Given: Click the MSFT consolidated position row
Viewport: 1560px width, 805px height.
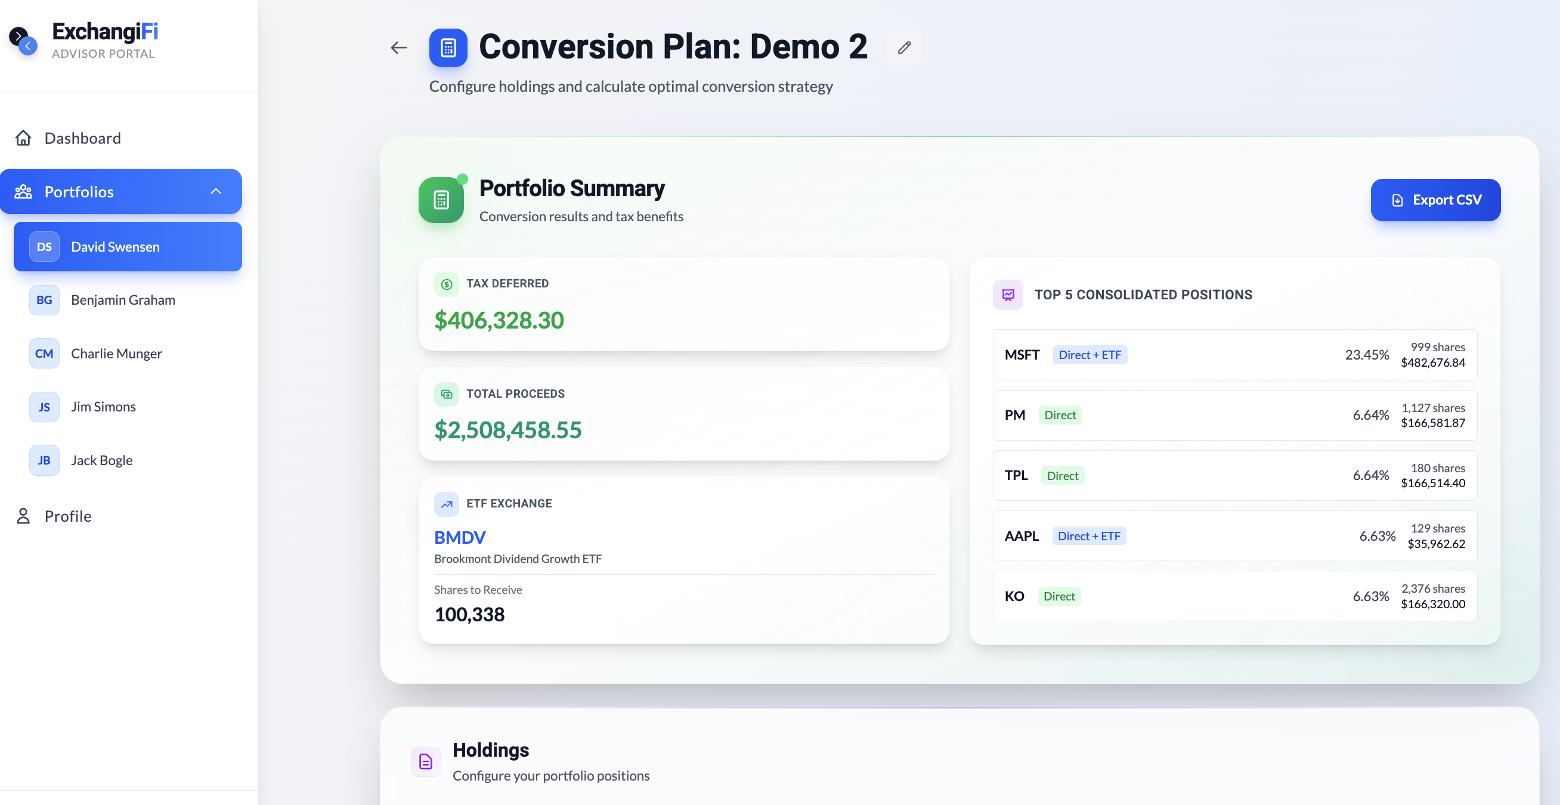Looking at the screenshot, I should pyautogui.click(x=1234, y=355).
